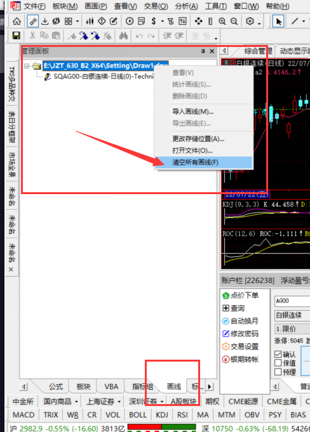Switch to the 板块 tab
This screenshot has width=310, height=432.
[x=84, y=386]
